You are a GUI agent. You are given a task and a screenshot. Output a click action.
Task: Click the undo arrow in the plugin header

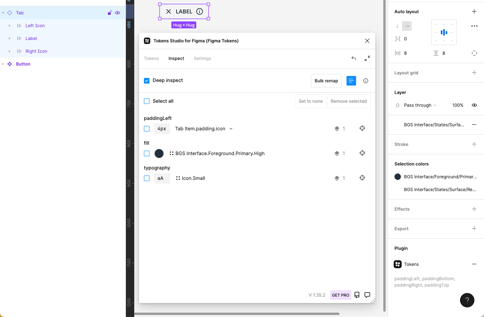coord(354,58)
